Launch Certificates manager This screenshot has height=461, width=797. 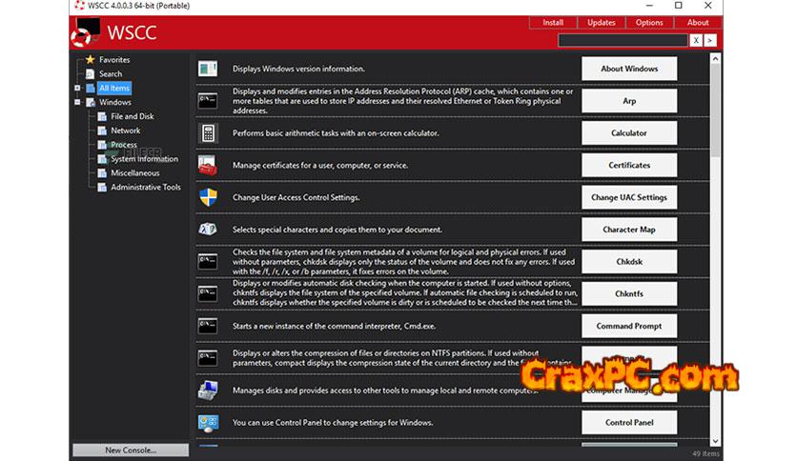pos(629,165)
